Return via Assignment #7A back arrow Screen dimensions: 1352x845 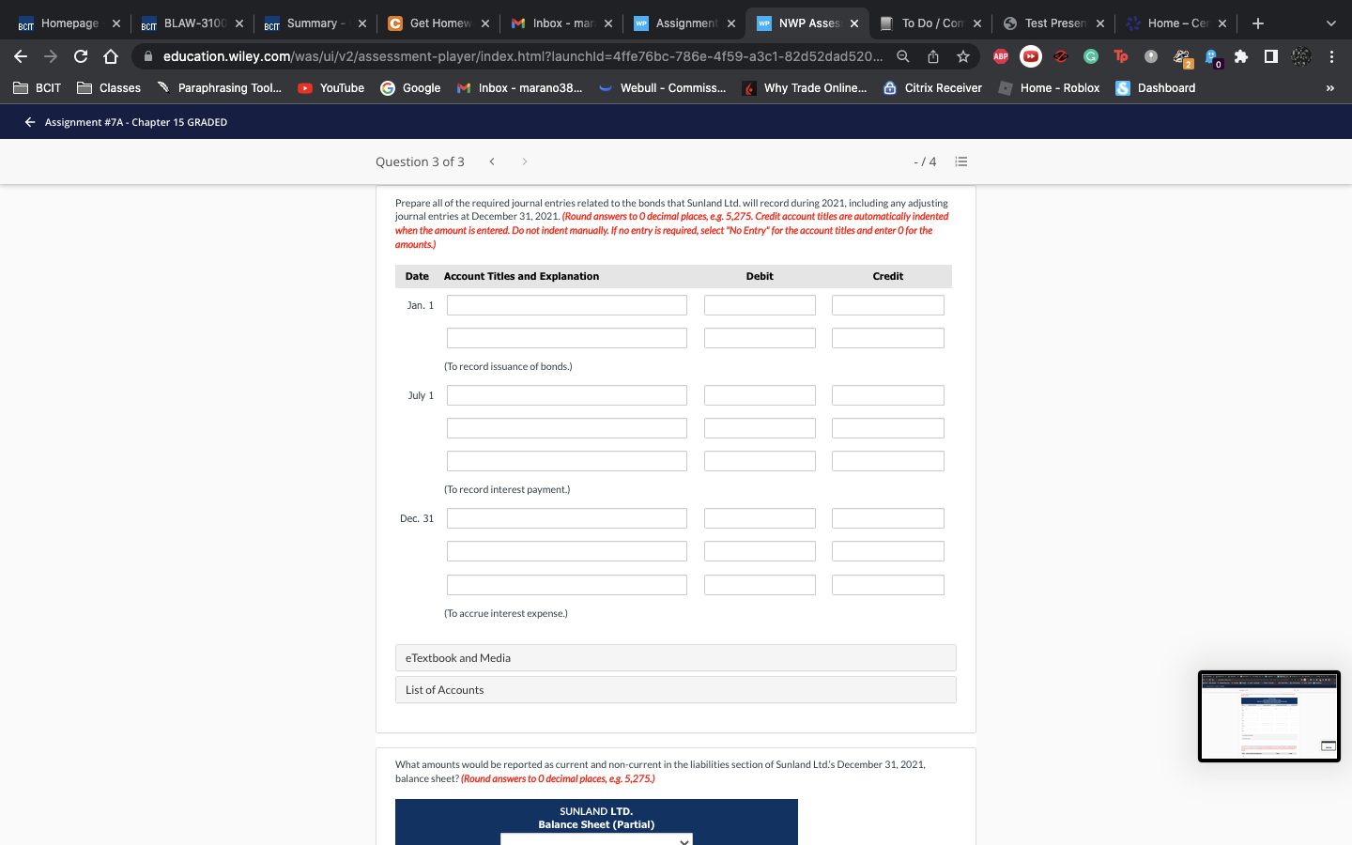(x=30, y=122)
